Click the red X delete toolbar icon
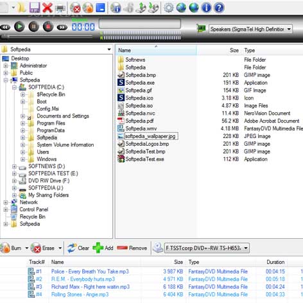This screenshot has height=303, width=303. tap(48, 8)
